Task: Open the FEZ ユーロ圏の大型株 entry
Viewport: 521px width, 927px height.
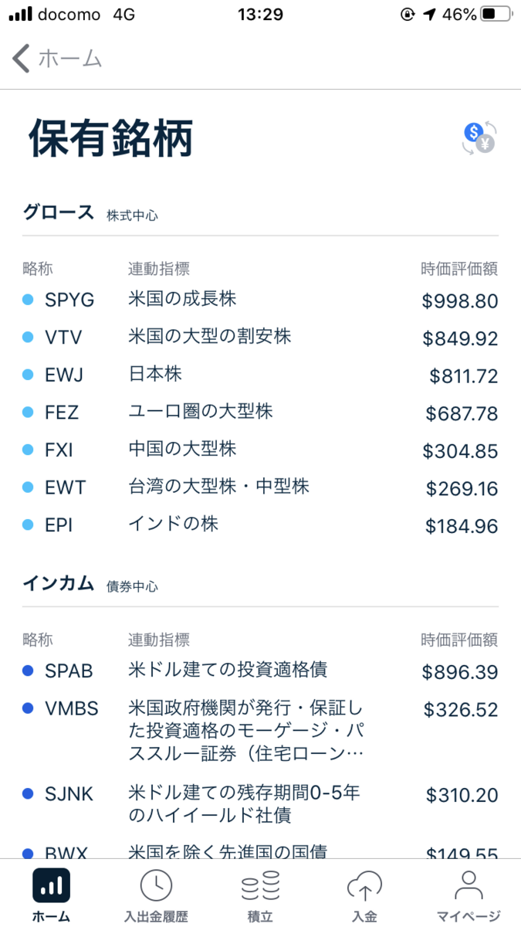Action: [260, 413]
